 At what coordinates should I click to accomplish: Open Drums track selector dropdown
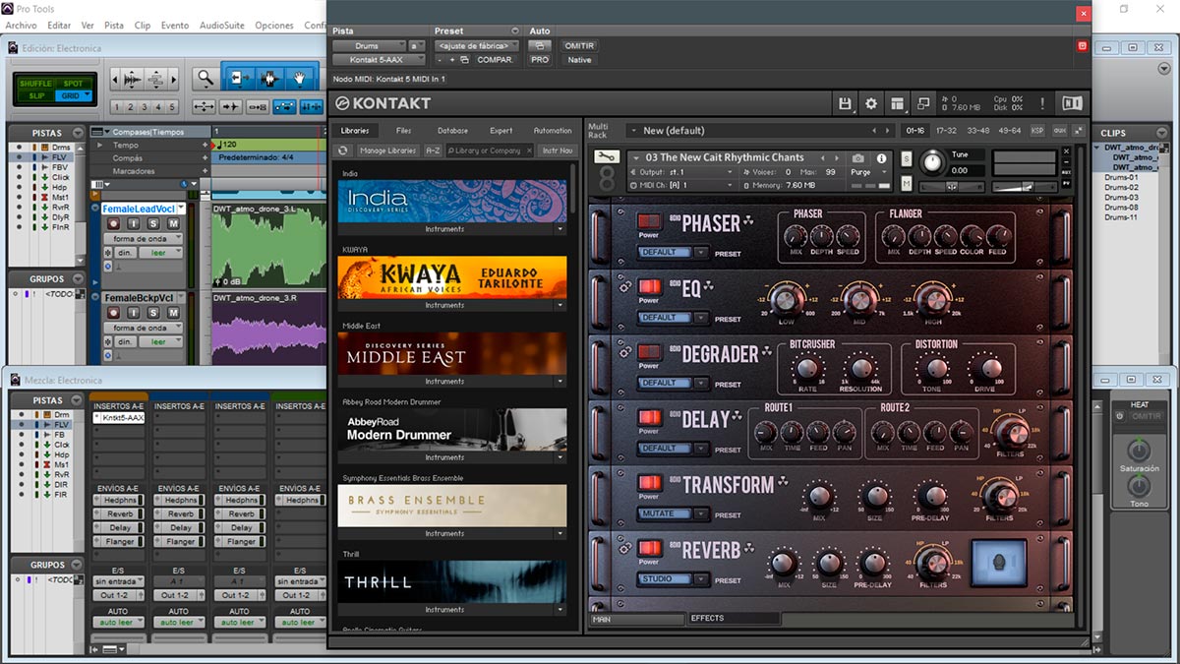pyautogui.click(x=369, y=45)
